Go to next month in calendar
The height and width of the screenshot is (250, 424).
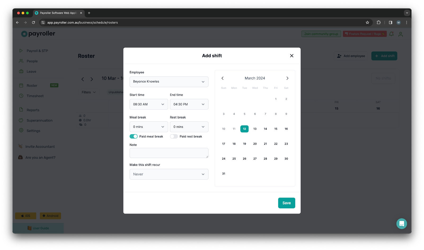tap(287, 78)
